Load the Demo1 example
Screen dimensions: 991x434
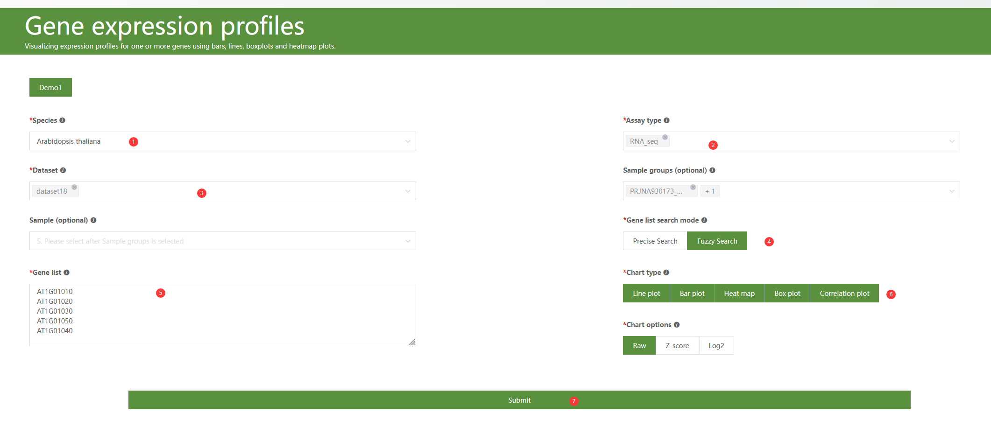(50, 87)
